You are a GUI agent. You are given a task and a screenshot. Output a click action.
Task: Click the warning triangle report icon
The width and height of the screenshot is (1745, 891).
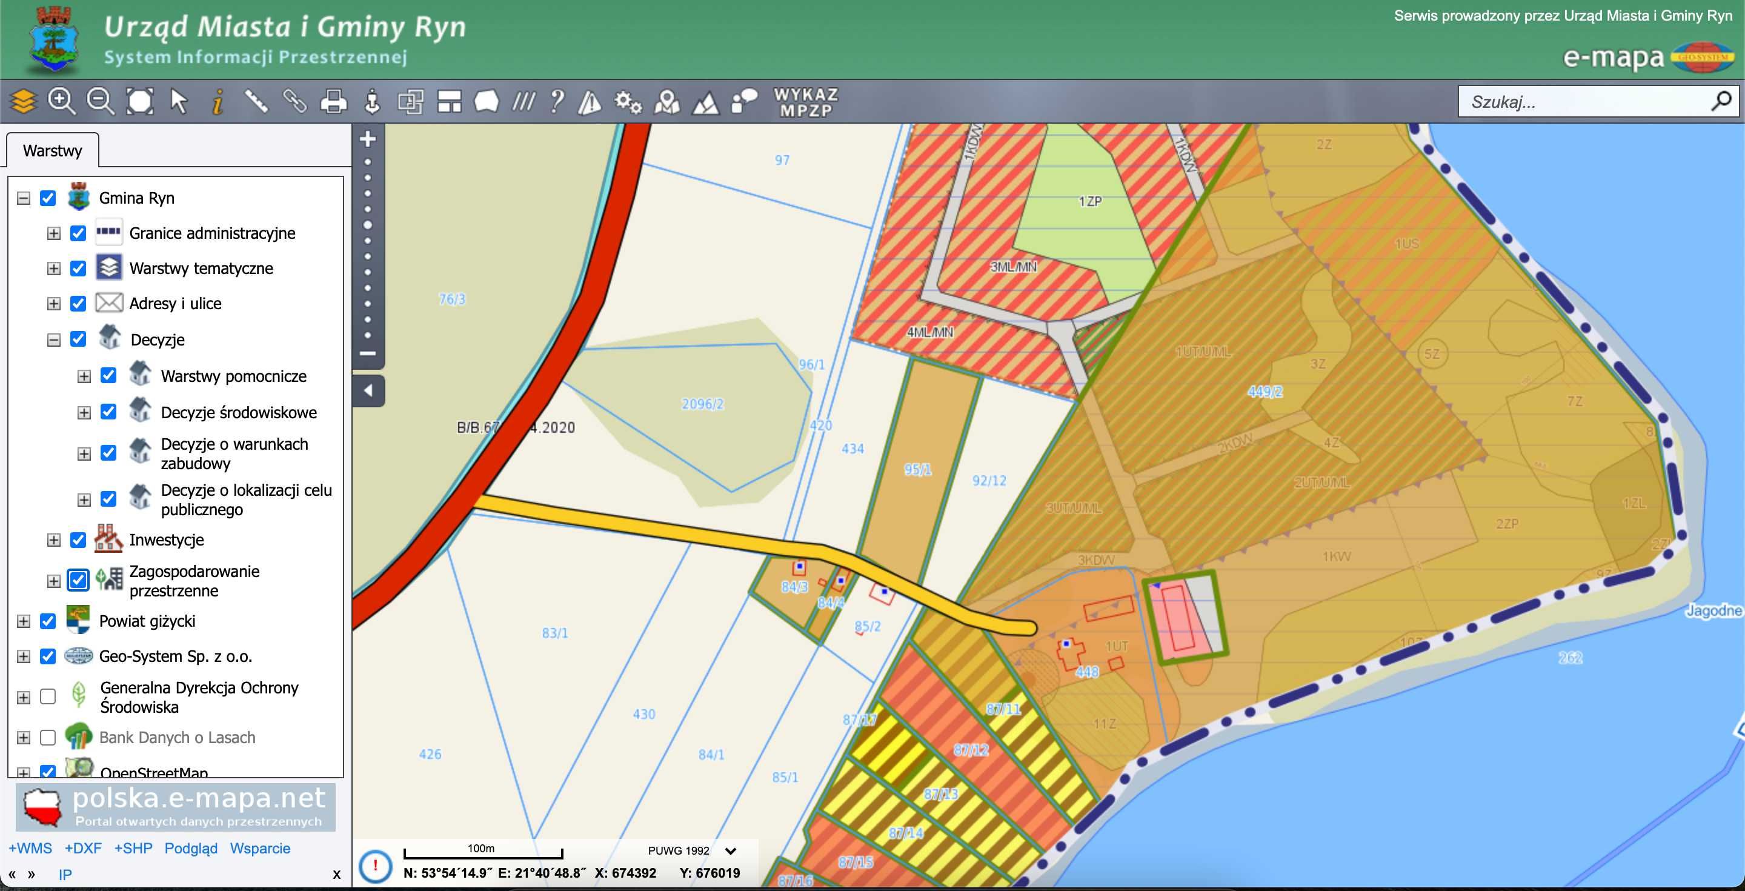[x=590, y=102]
